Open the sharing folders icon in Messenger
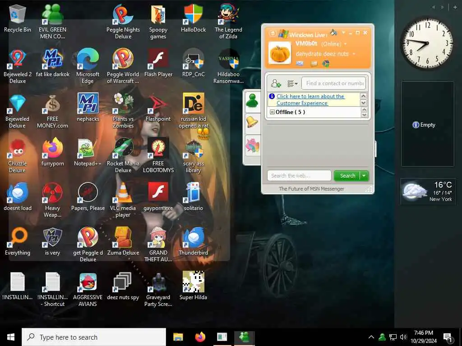Screen dimensions: 462x346 tap(314, 64)
